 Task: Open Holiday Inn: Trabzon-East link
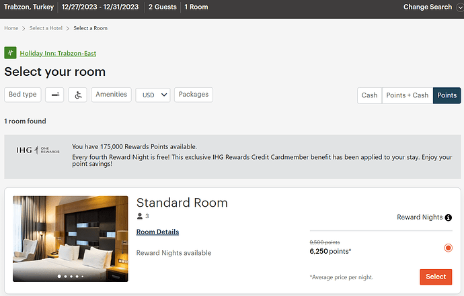tap(58, 53)
